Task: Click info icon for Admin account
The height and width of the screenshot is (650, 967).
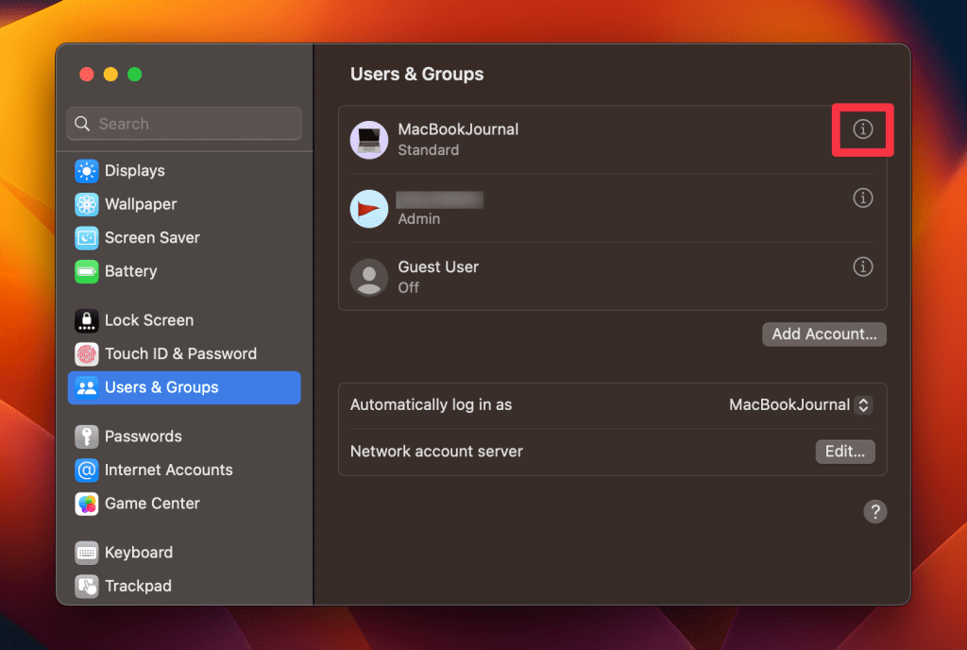Action: point(862,198)
